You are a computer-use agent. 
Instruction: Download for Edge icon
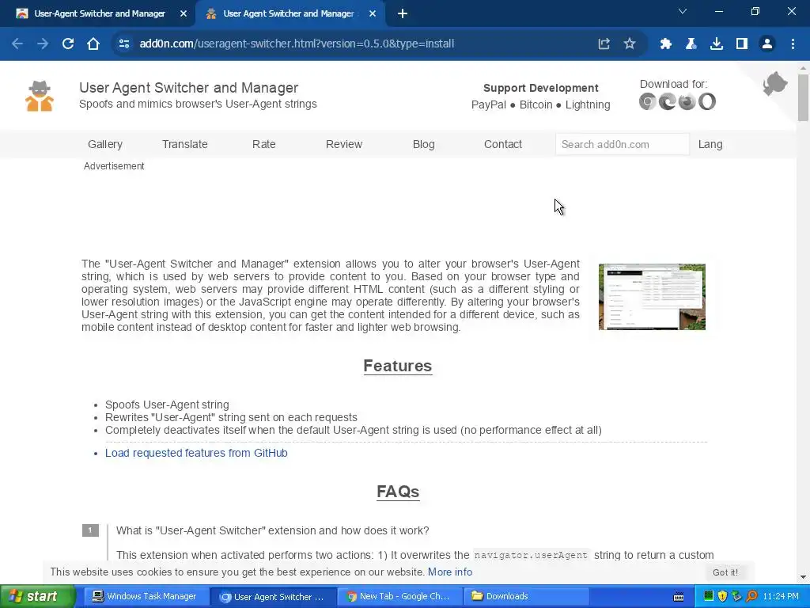click(668, 101)
